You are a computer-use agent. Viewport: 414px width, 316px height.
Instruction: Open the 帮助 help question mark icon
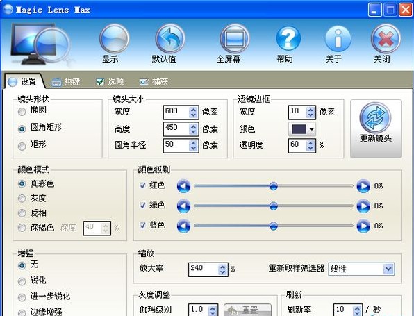(x=288, y=38)
